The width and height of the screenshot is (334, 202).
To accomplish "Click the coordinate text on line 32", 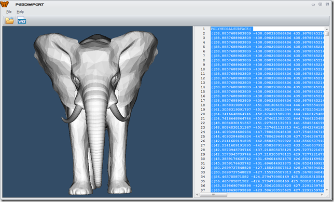I will [x=267, y=168].
